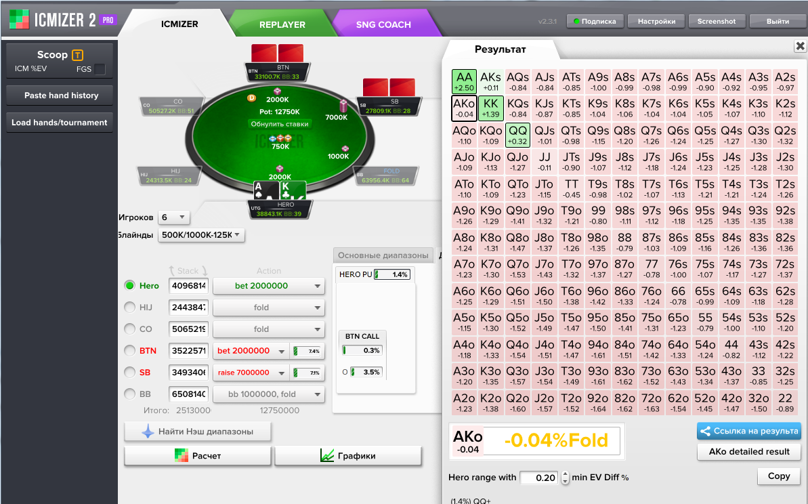This screenshot has height=504, width=808.
Task: Click HERO PU 1.4% range bar
Action: [392, 274]
